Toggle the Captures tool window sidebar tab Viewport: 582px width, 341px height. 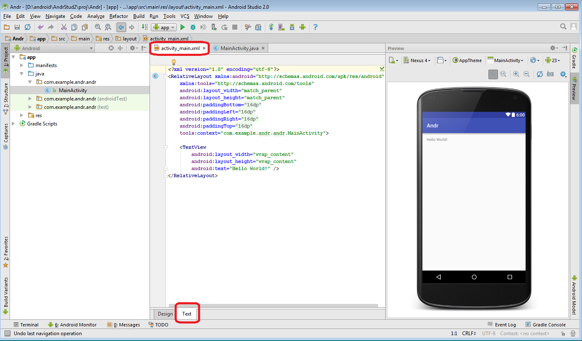coord(6,136)
